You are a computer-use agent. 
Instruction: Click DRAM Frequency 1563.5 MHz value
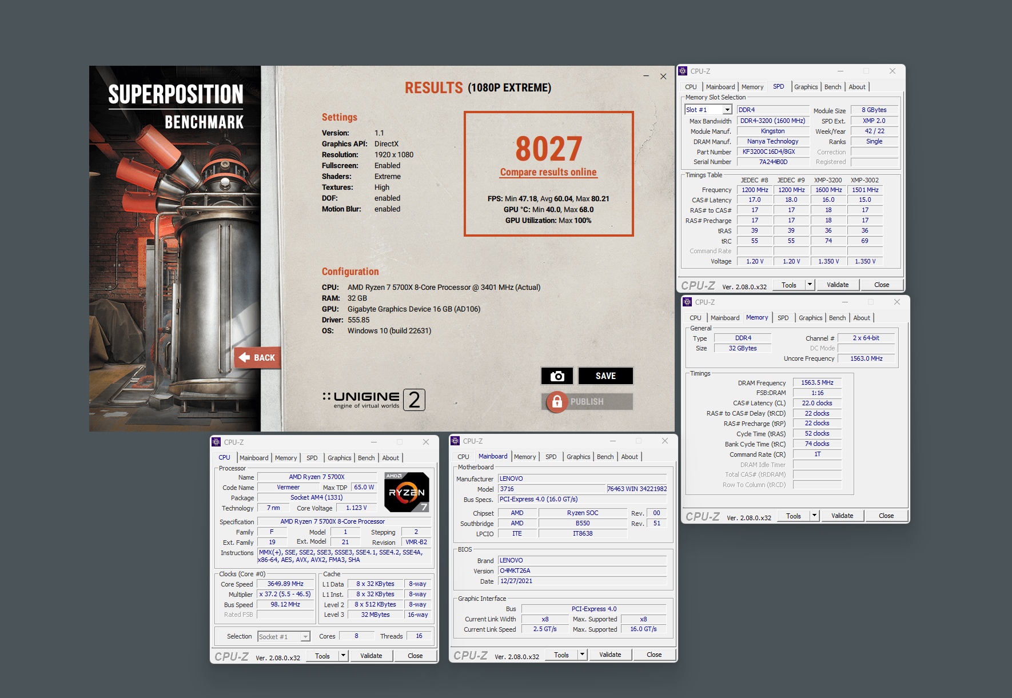click(x=817, y=382)
